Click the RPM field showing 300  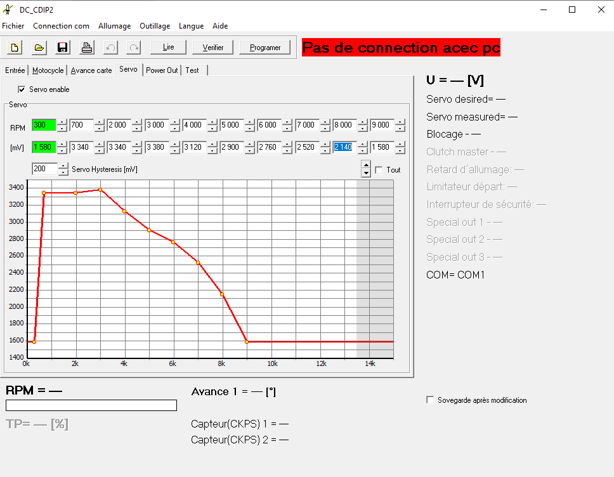pyautogui.click(x=44, y=125)
